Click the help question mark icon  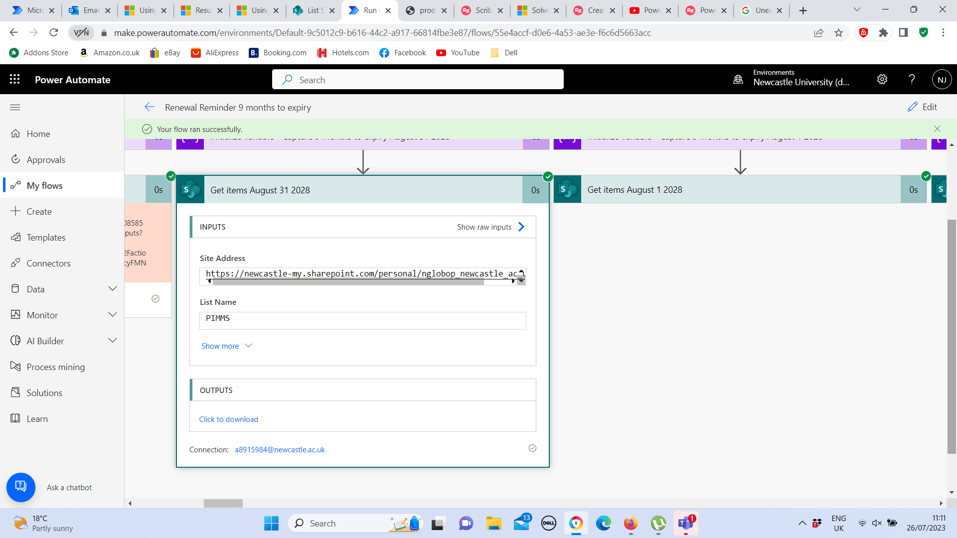click(x=912, y=79)
